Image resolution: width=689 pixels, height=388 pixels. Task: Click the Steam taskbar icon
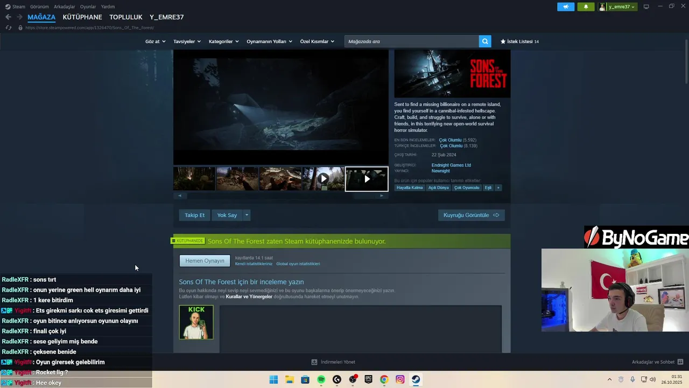pos(416,379)
